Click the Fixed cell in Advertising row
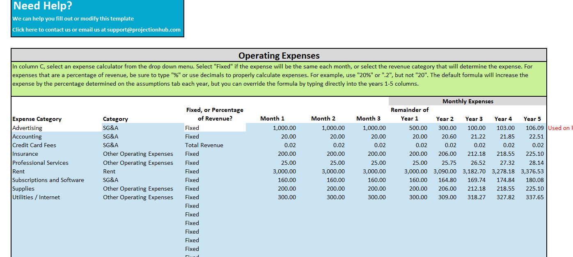The image size is (573, 257). [215, 128]
